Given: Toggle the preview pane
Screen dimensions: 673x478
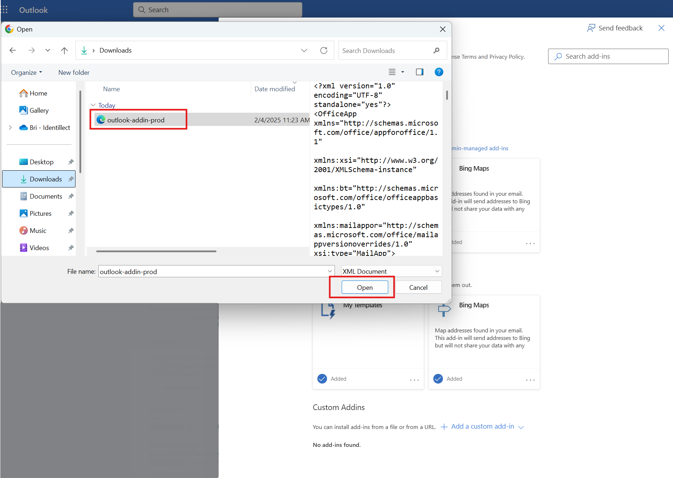Looking at the screenshot, I should tap(420, 72).
